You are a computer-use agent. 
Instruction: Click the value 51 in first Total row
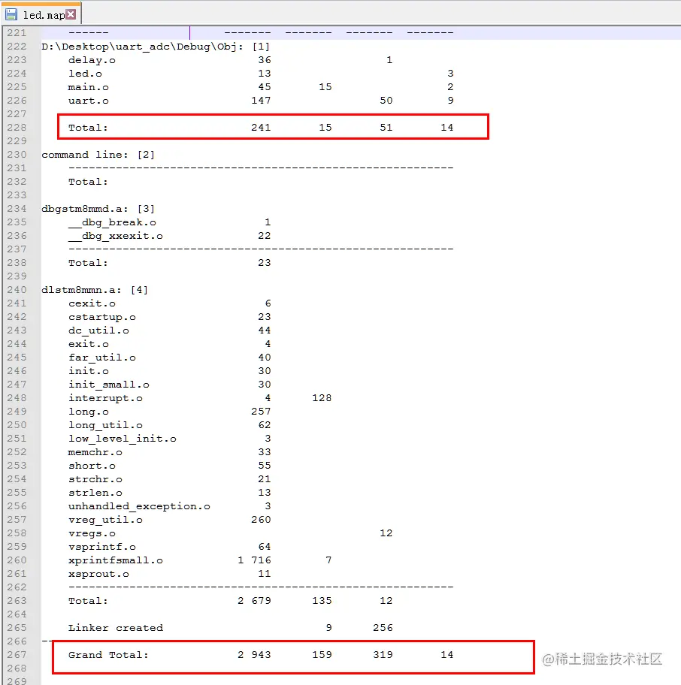click(x=386, y=128)
